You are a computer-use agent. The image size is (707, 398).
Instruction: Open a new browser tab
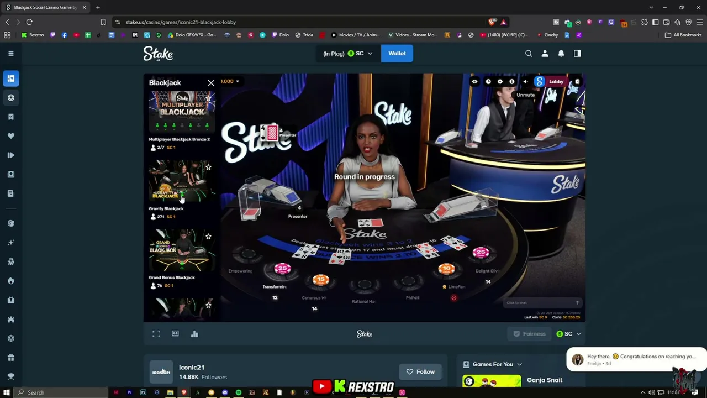[98, 7]
